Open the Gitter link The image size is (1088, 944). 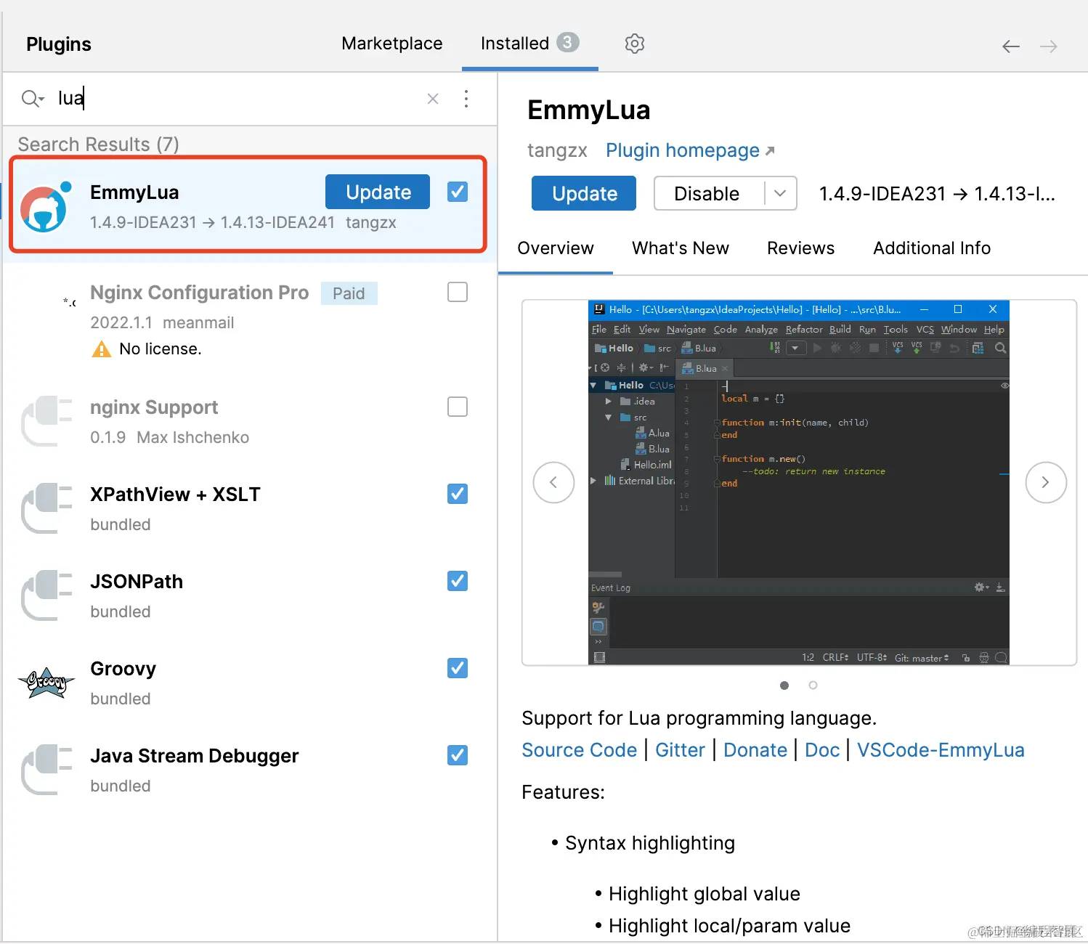coord(680,750)
